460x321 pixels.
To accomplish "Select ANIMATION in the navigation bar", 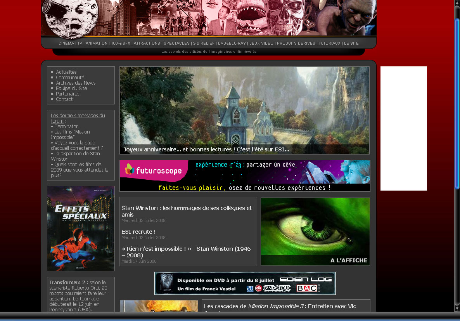I will click(97, 43).
